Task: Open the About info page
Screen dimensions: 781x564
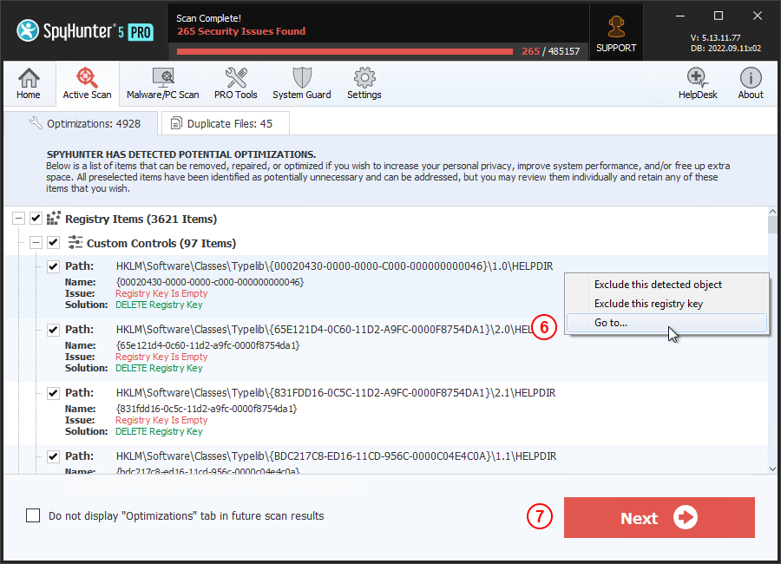Action: point(750,84)
